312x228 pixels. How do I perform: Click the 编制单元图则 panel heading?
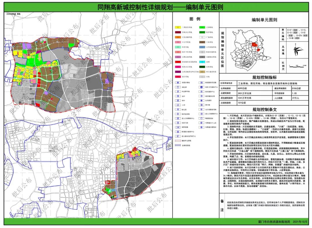click(x=264, y=20)
